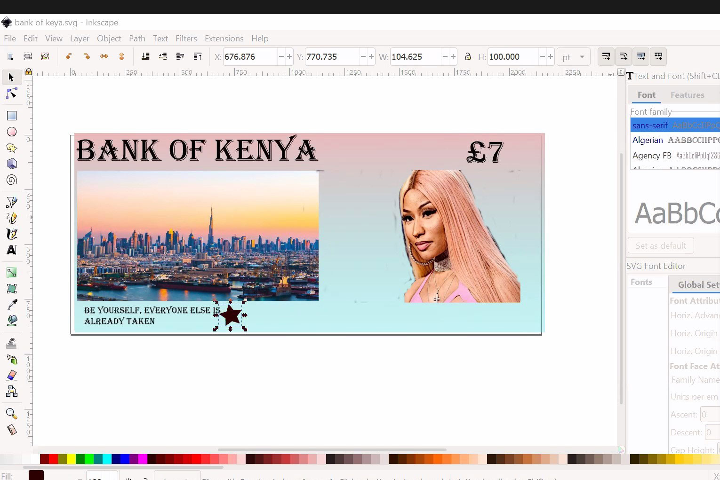Activate the Color dropper tool

pyautogui.click(x=12, y=305)
